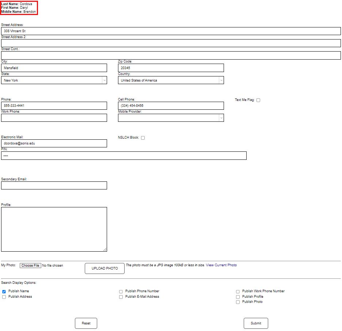Check the Publish Work Phone Number option
Screen dimensions: 342x331
237,291
